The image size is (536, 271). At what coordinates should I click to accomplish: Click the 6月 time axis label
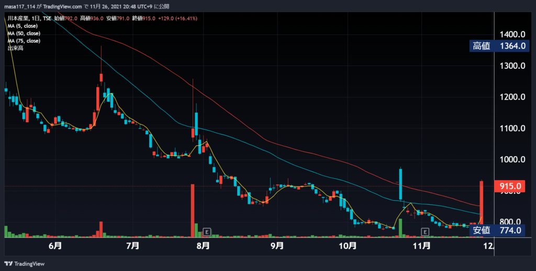point(55,246)
